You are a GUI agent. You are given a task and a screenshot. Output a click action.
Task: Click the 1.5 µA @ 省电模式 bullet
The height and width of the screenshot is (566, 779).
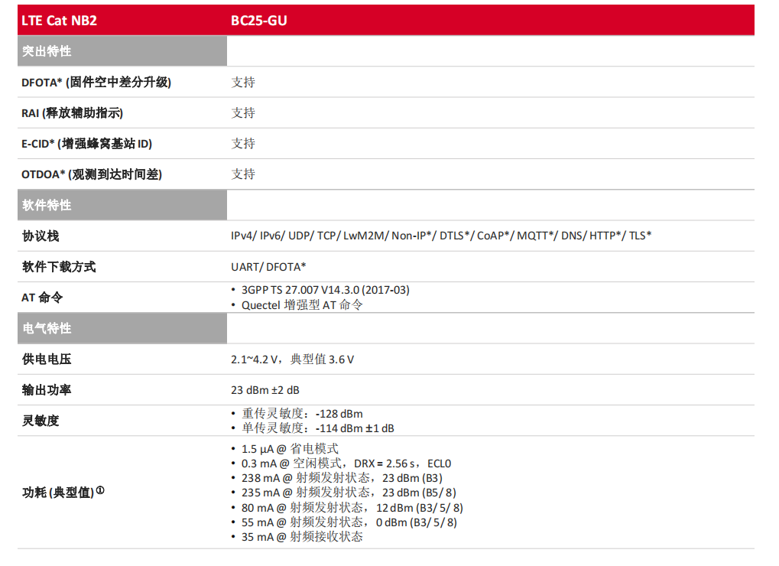point(290,449)
